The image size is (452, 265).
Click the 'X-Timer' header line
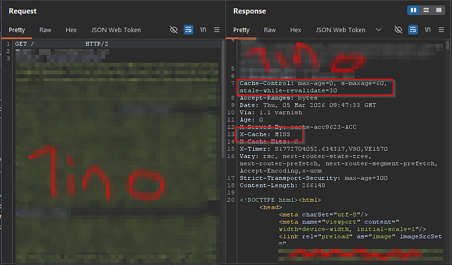314,149
